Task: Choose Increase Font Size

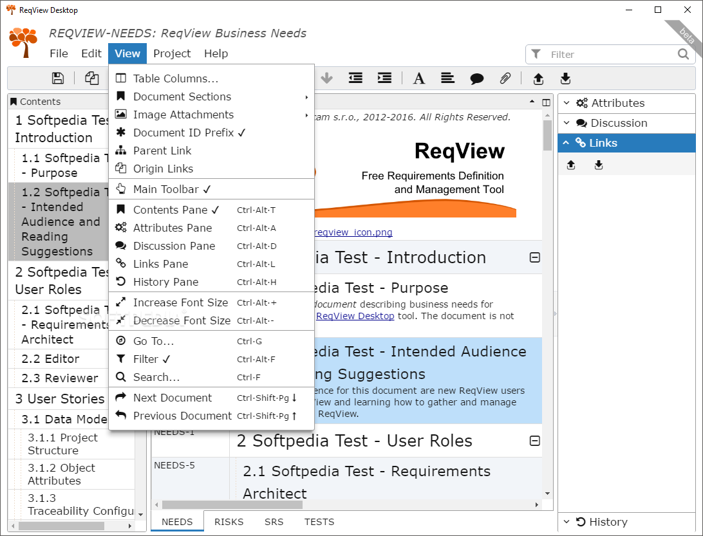Action: click(x=211, y=302)
